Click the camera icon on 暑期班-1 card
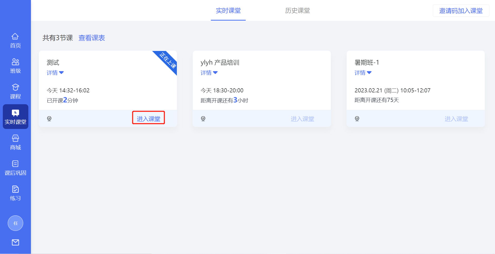 357,118
